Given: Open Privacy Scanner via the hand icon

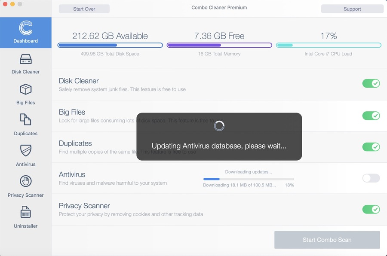Looking at the screenshot, I should click(x=26, y=181).
